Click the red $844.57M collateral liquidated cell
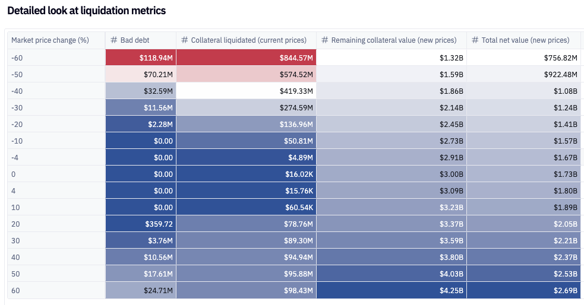 (246, 58)
